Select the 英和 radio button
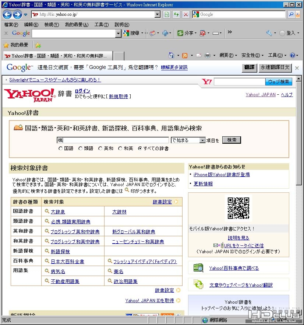The image size is (304, 325). pos(100,148)
